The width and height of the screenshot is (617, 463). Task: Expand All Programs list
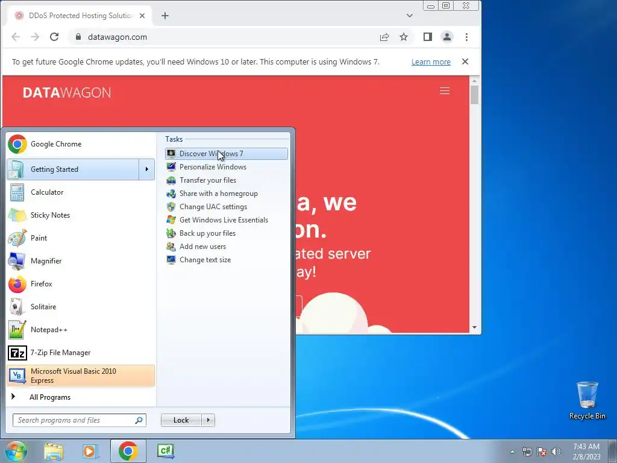click(x=81, y=397)
